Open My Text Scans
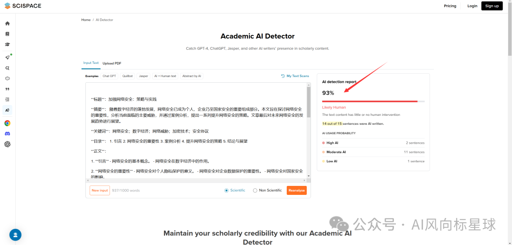 295,76
